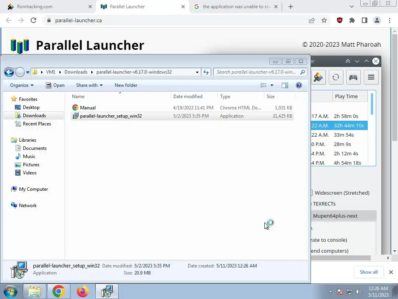Open Firefox from the taskbar

(x=83, y=291)
